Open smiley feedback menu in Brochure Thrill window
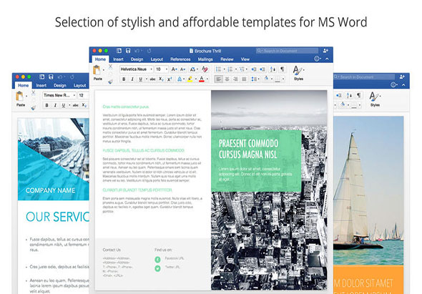 (x=318, y=59)
